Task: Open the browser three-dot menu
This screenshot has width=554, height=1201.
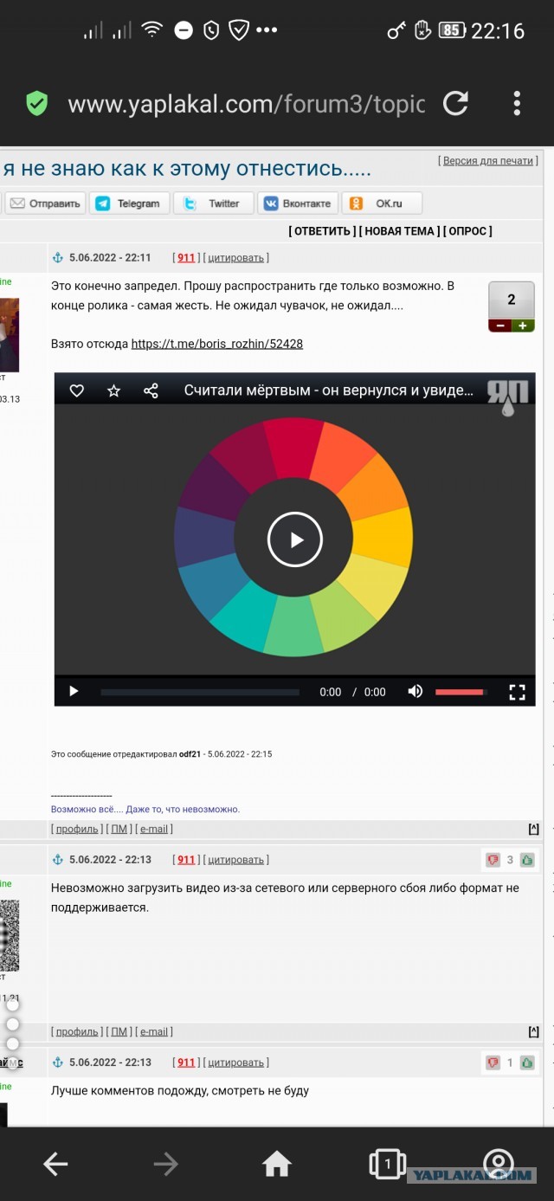Action: [517, 104]
